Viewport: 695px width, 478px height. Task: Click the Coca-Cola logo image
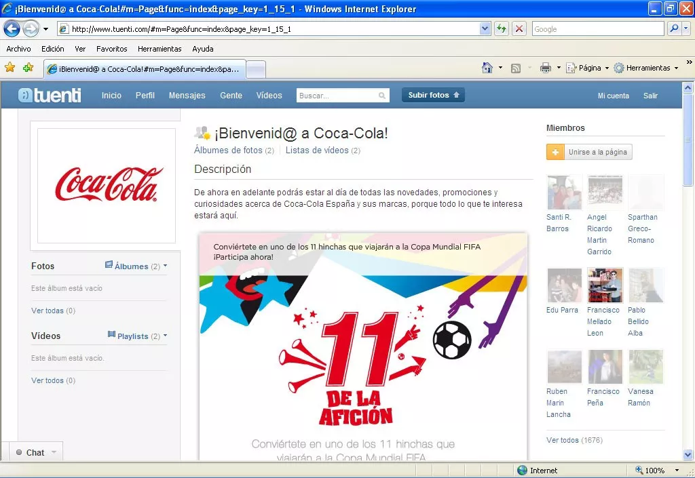[107, 186]
